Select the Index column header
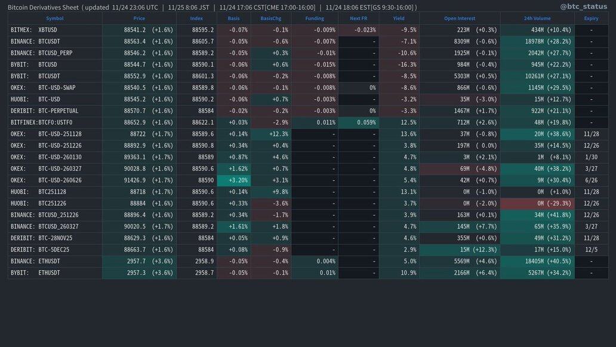 196,19
